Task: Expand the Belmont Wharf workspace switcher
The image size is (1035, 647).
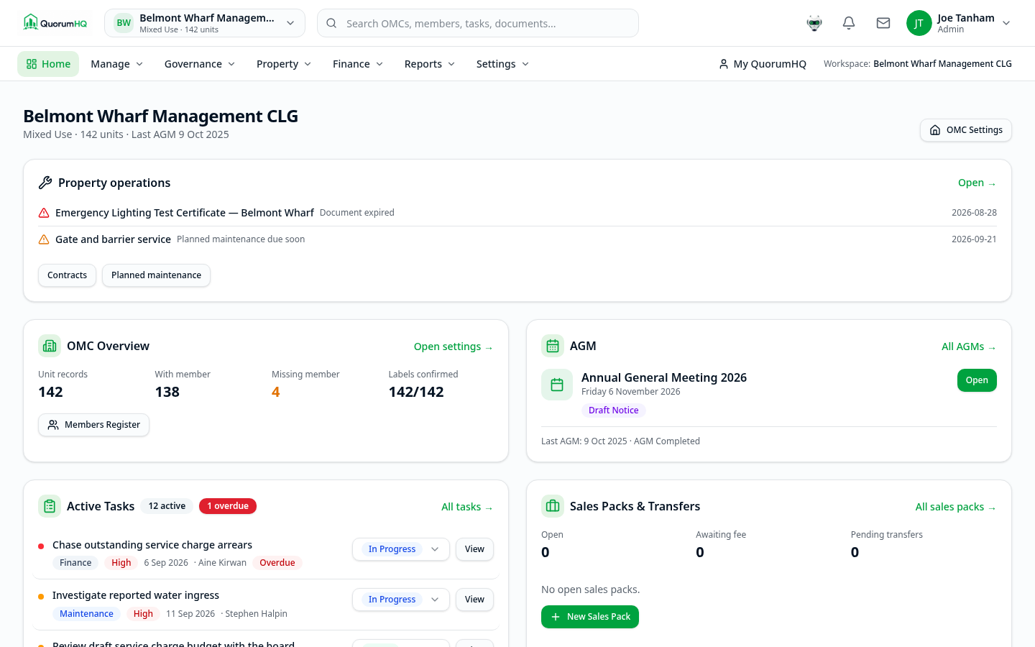Action: click(x=205, y=23)
